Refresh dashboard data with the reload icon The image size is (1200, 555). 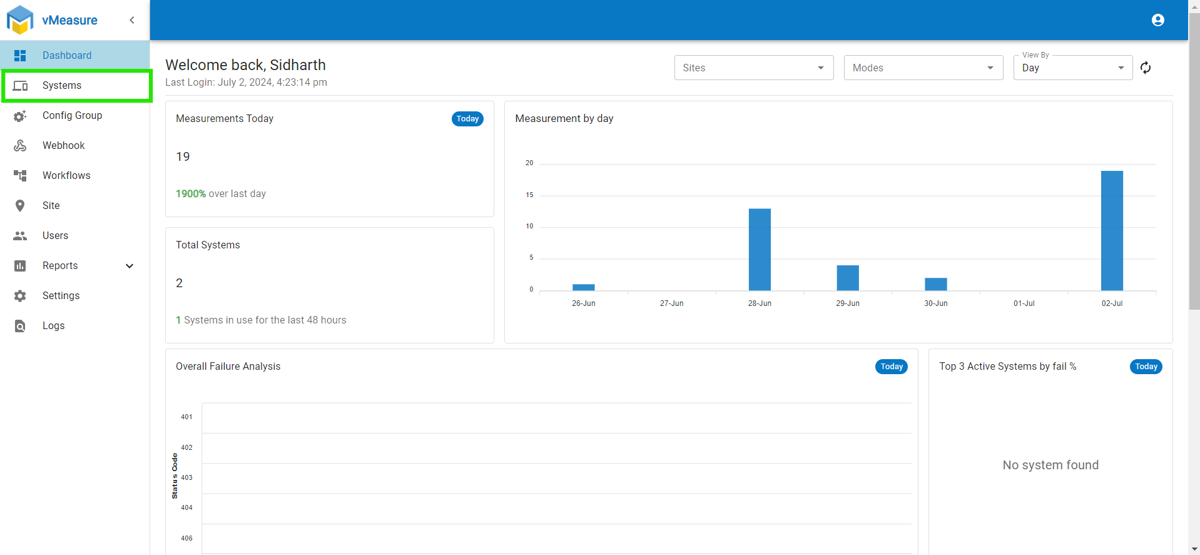tap(1146, 68)
